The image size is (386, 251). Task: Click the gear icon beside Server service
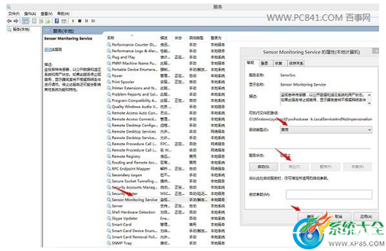pyautogui.click(x=109, y=206)
